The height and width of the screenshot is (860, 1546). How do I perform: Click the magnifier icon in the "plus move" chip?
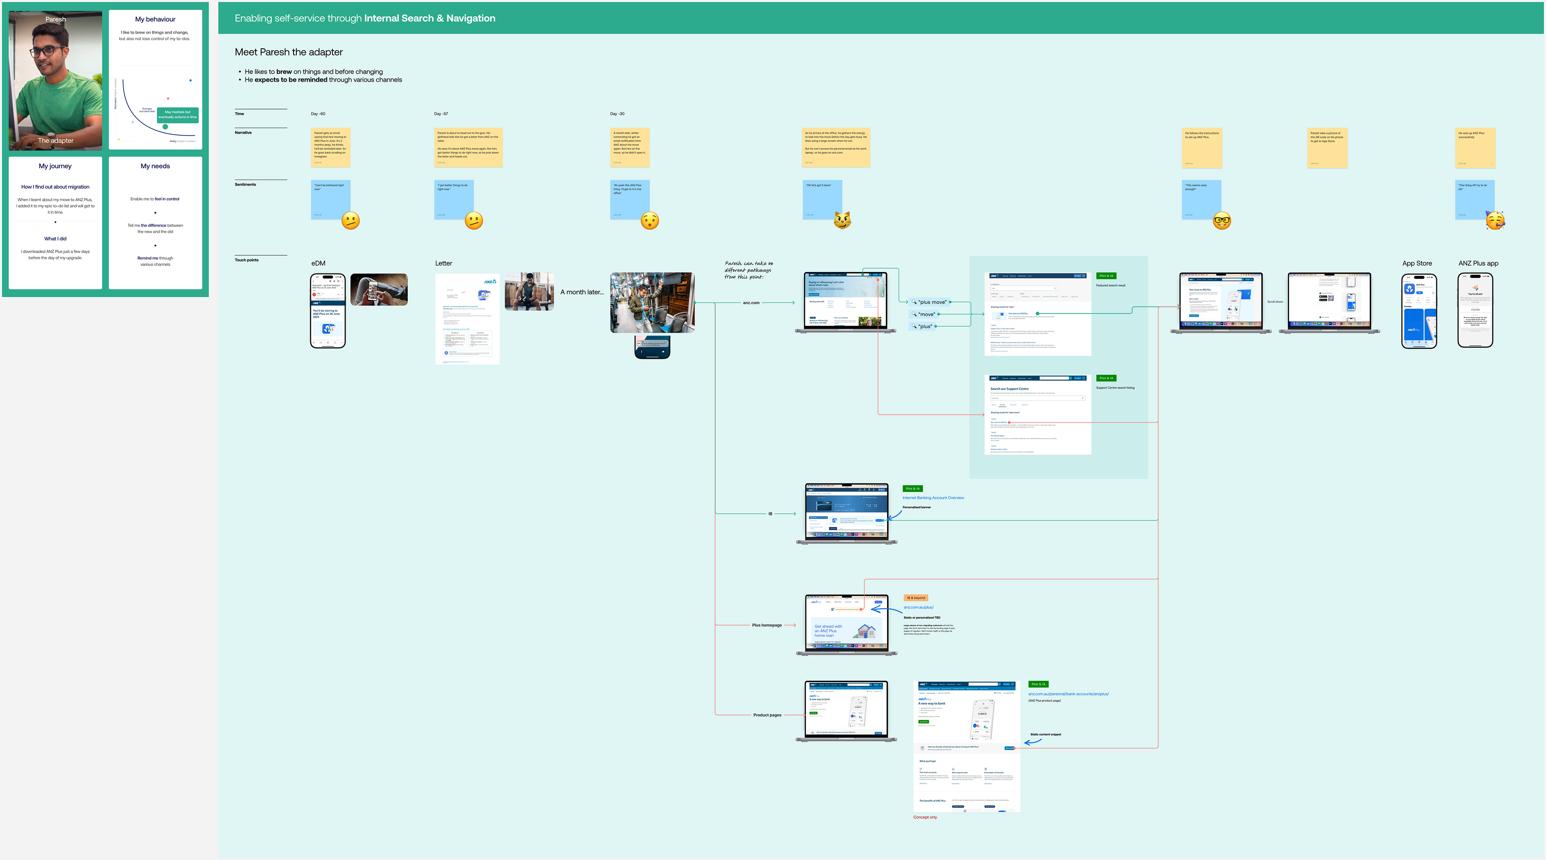click(x=914, y=302)
